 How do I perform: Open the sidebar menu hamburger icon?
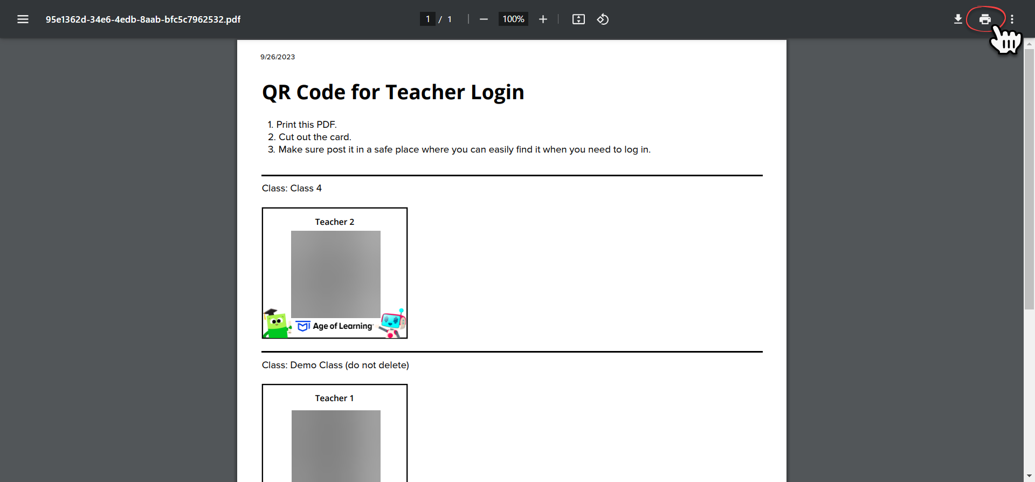click(23, 19)
